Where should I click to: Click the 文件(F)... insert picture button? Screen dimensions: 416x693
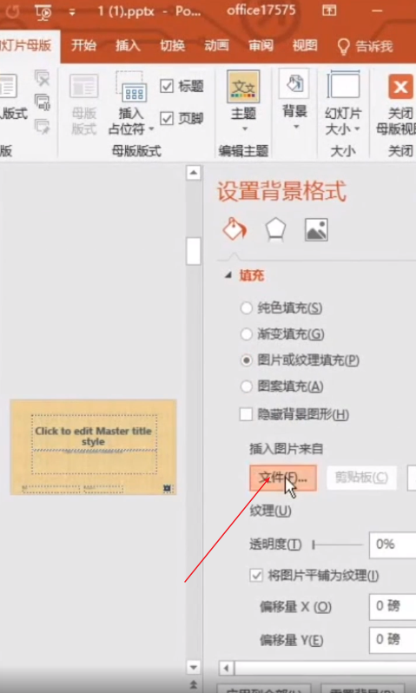[283, 478]
